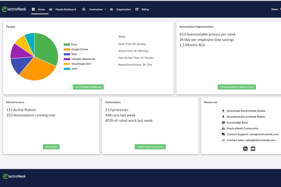Image resolution: width=281 pixels, height=187 pixels.
Task: Click the People Dashboard people icon
Action: click(x=50, y=9)
